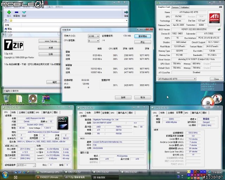Open the SPD tab in middle CPU-Z window
Image resolution: width=225 pixels, height=180 pixels.
(x=112, y=113)
